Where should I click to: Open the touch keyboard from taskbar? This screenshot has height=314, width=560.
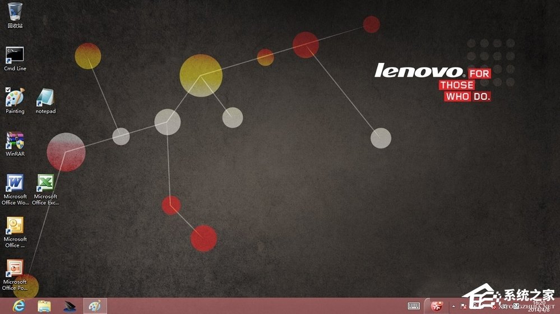click(414, 306)
